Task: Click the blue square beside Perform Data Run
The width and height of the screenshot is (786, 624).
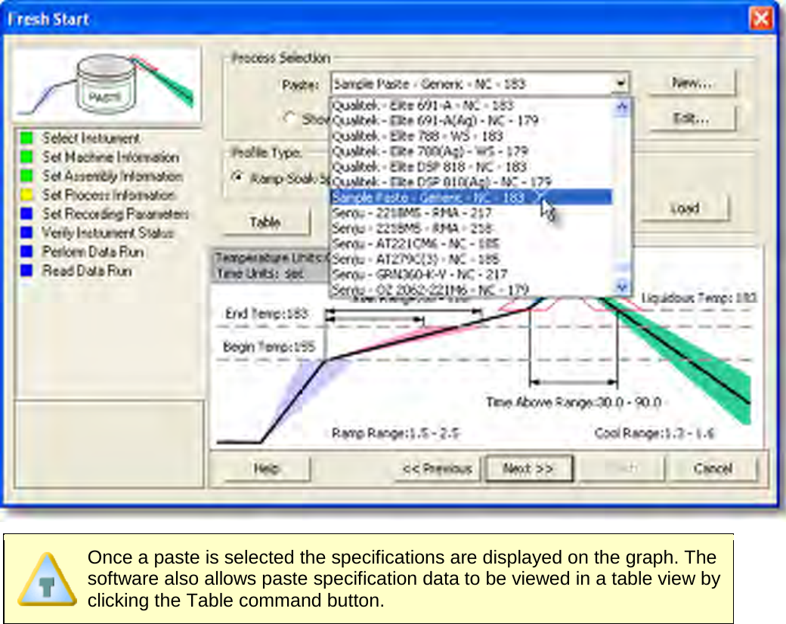Action: pos(26,252)
